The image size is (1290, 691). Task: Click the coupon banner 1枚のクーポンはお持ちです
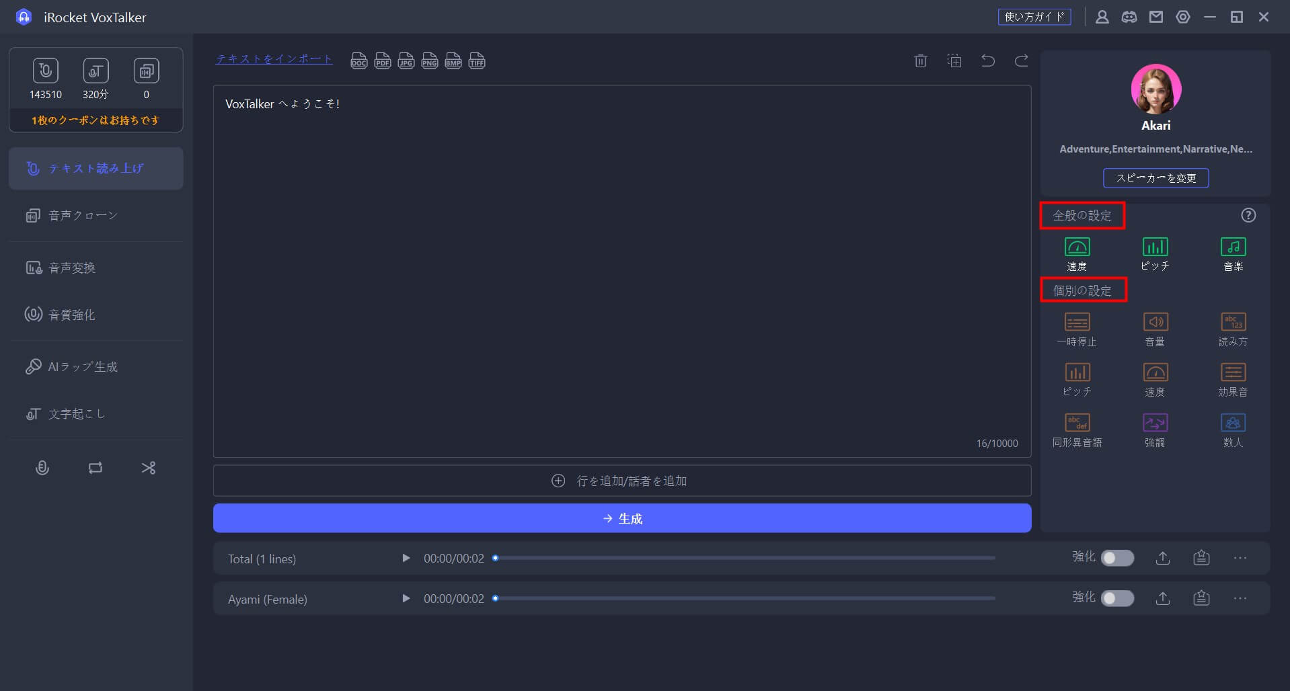96,120
